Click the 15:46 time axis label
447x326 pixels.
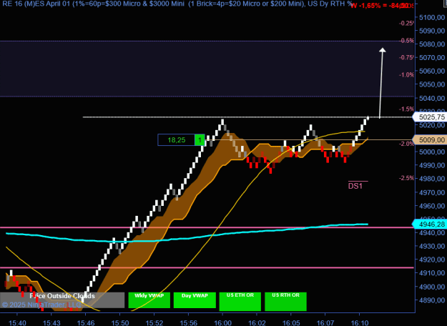86,322
